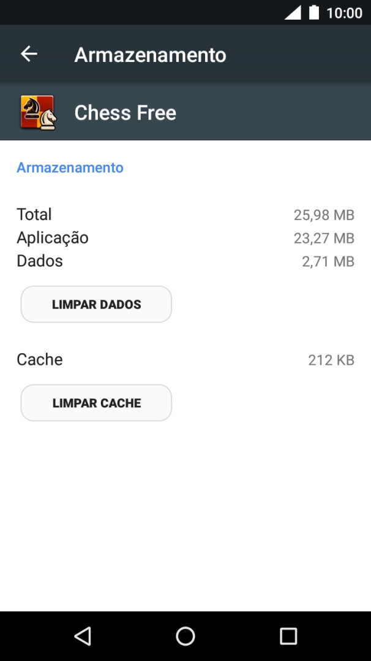
Task: Tap the Cache label
Action: tap(39, 359)
